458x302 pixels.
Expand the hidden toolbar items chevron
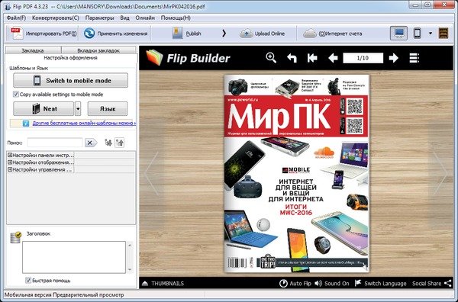224,34
